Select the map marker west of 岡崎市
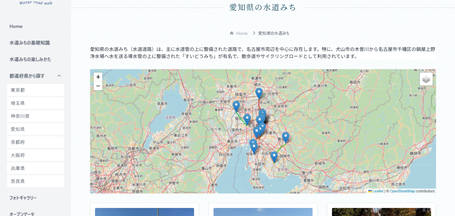 click(x=274, y=156)
